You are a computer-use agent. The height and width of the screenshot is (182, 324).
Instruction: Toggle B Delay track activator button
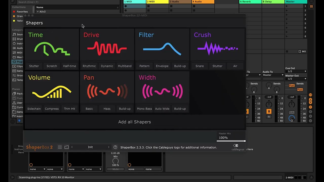(269, 111)
